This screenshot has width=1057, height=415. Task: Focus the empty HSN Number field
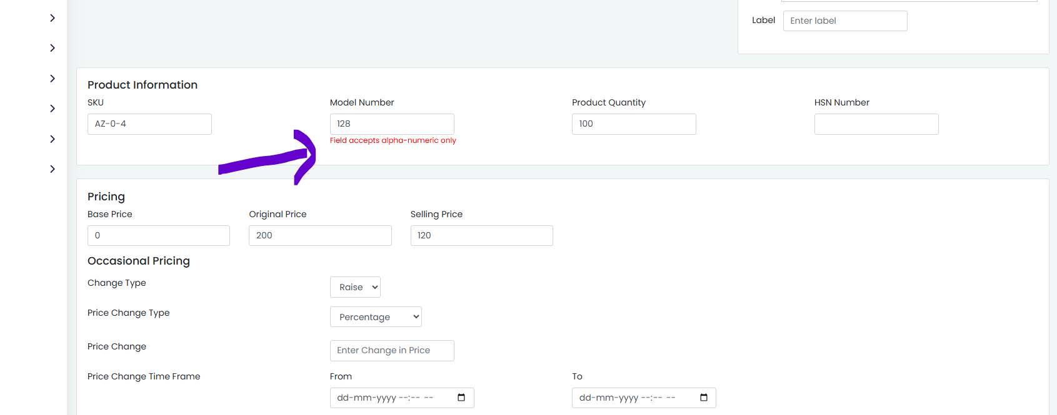point(876,124)
